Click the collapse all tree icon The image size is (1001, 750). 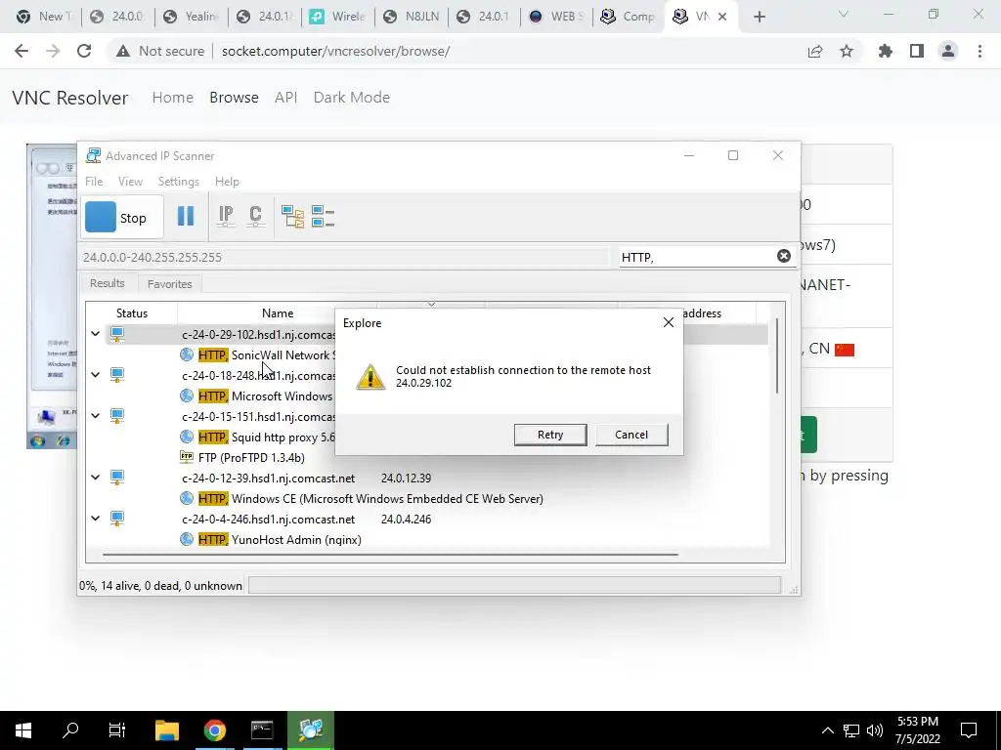tap(323, 216)
